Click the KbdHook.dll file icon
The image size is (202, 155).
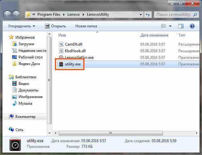click(x=61, y=51)
